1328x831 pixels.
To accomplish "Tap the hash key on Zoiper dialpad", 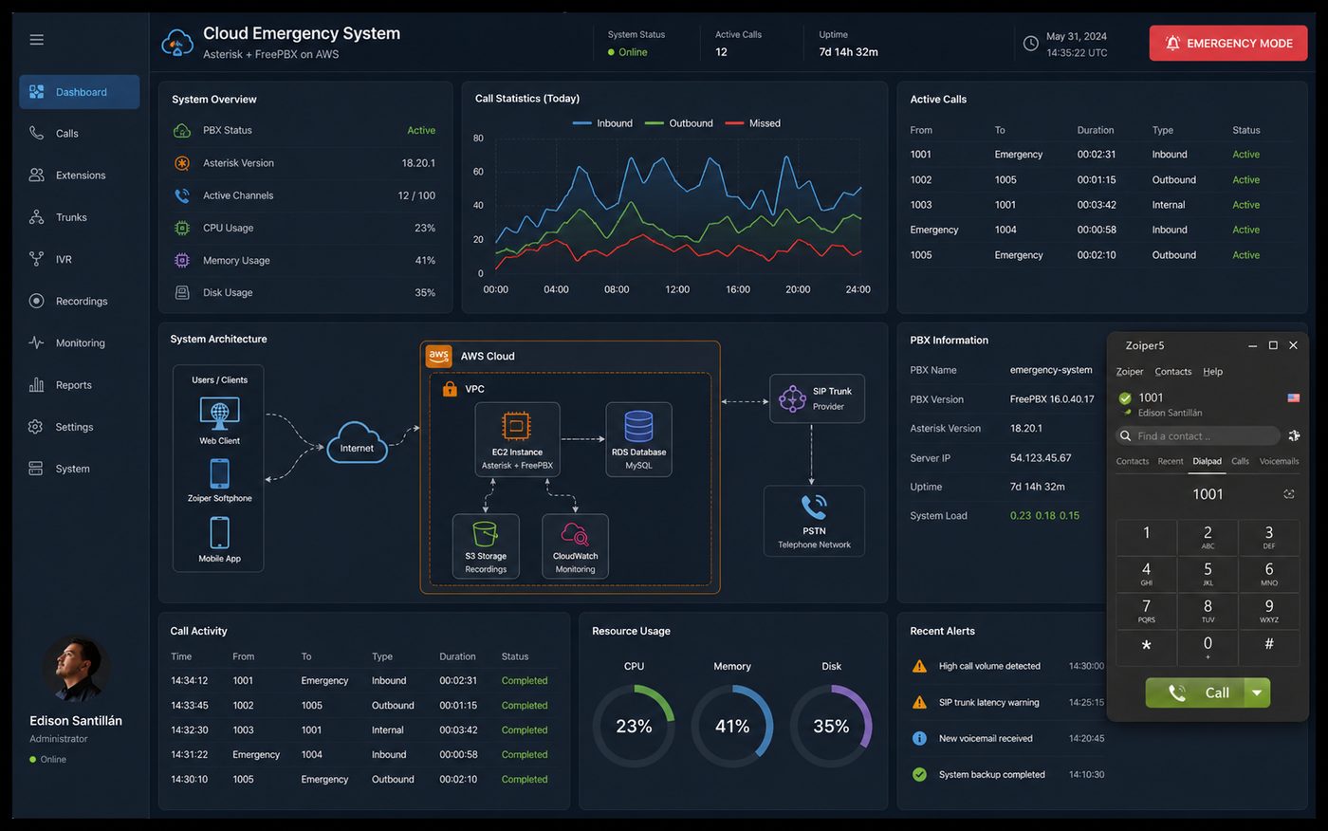I will coord(1269,647).
